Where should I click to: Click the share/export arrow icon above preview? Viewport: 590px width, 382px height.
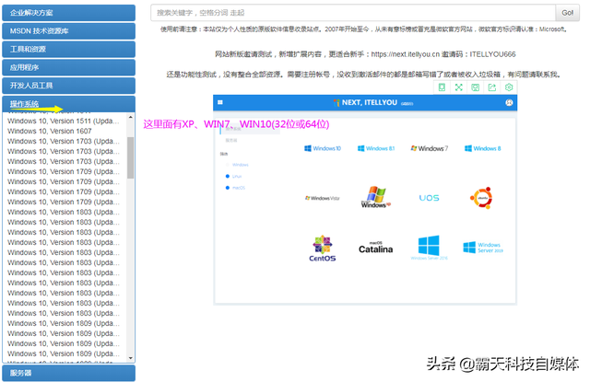491,87
